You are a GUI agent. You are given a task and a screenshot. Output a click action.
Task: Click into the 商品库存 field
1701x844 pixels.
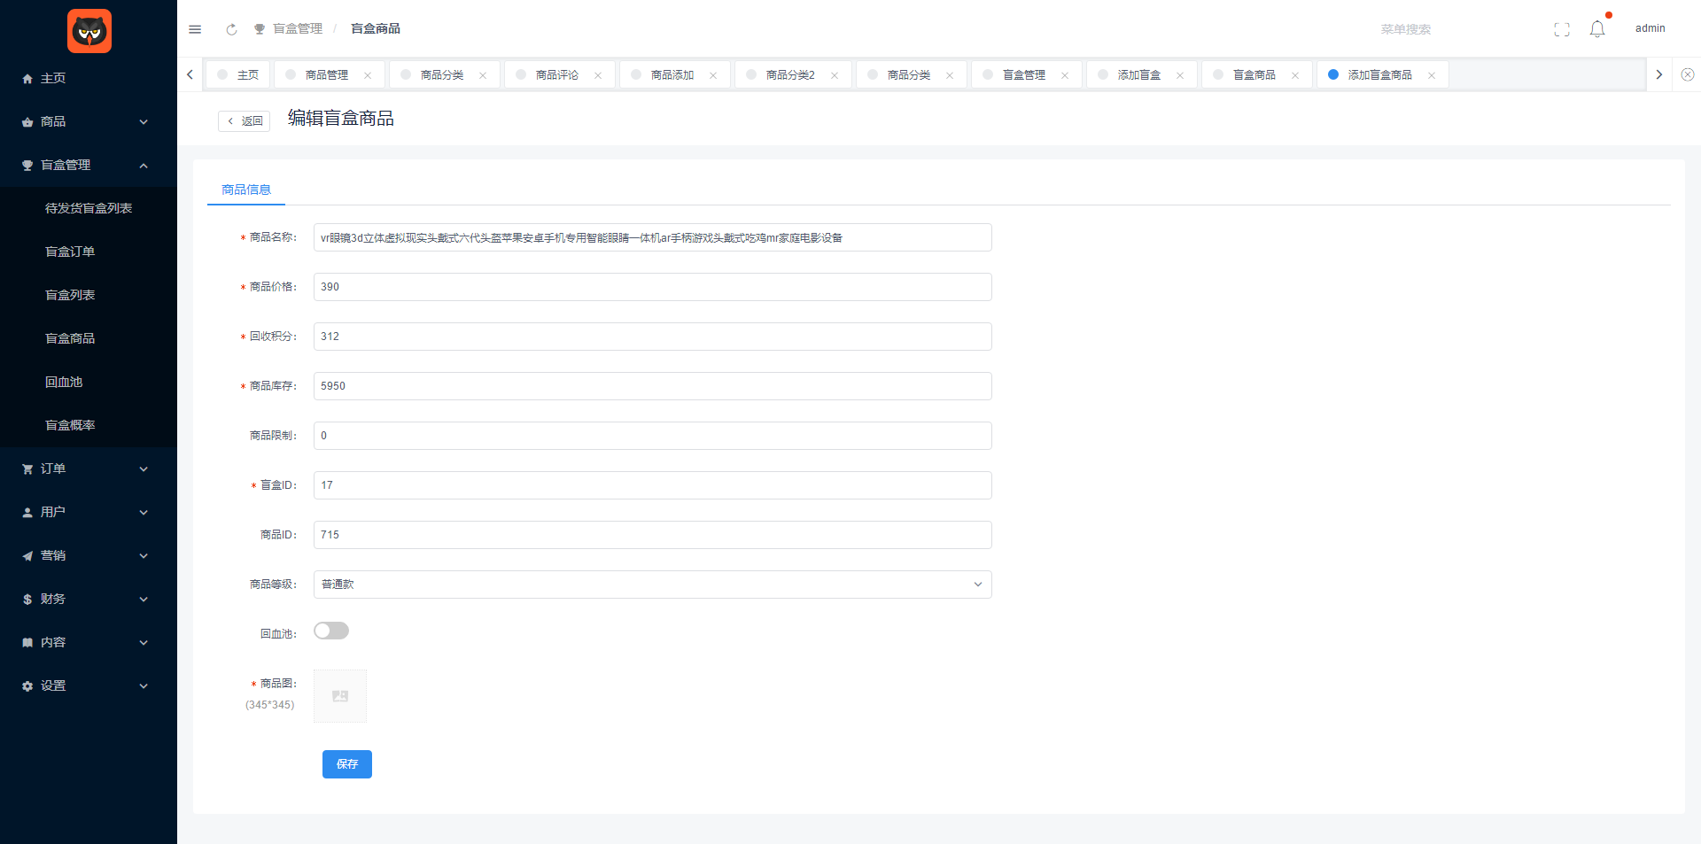pos(653,386)
